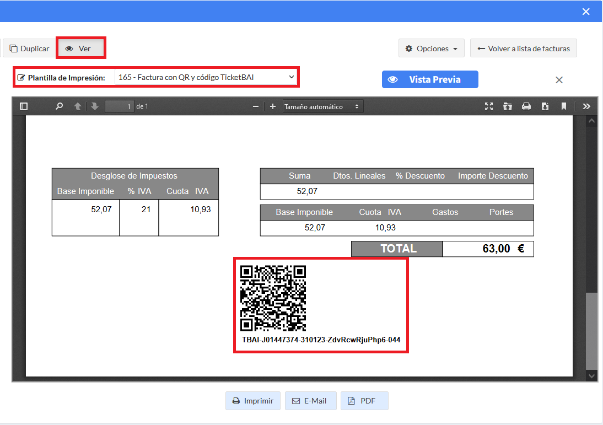Click the Desglose de Impuestos header
Viewport: 603px width, 425px height.
coord(134,176)
